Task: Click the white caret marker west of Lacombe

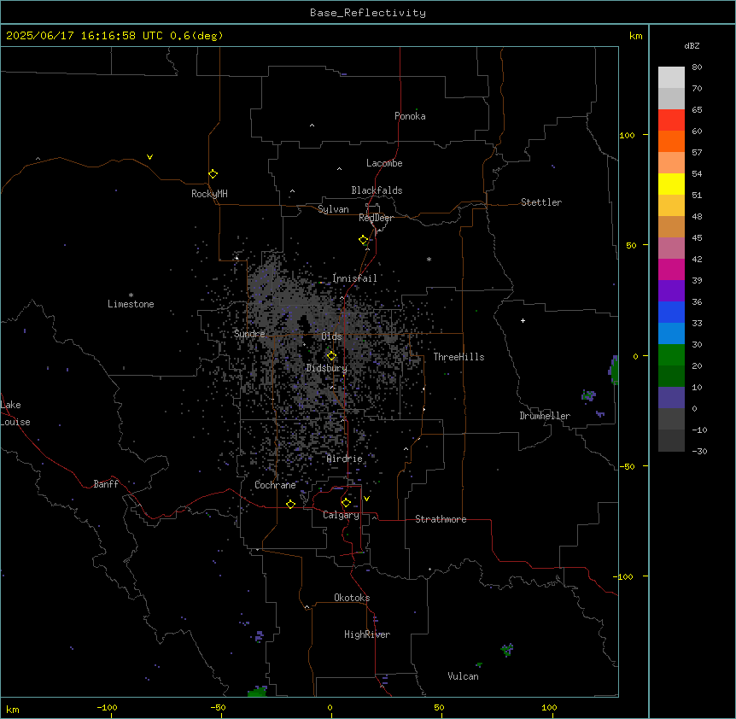Action: point(339,168)
